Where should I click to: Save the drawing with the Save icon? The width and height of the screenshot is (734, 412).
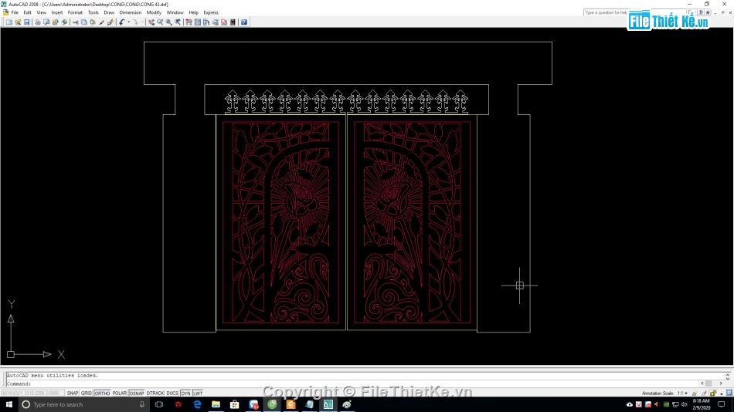pos(27,22)
